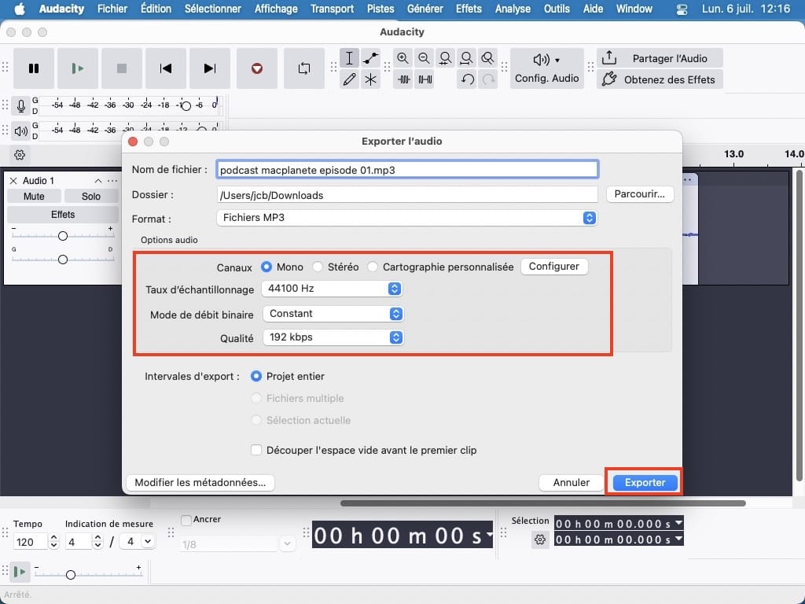
Task: Click Obtenez des Effets button
Action: (660, 79)
